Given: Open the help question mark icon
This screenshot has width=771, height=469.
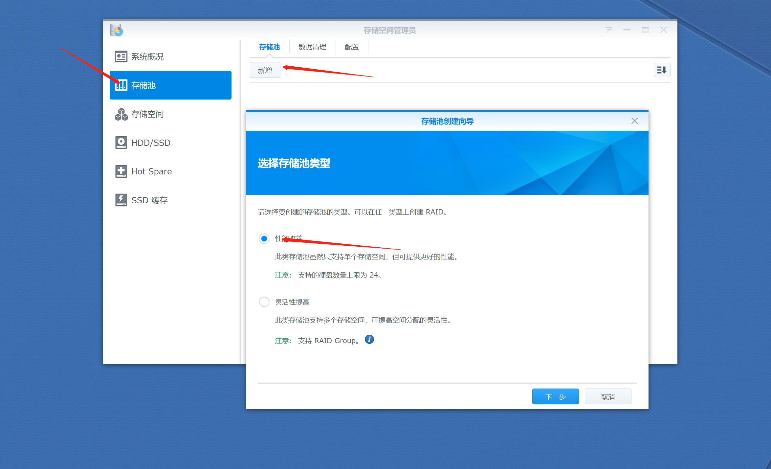Looking at the screenshot, I should 608,30.
